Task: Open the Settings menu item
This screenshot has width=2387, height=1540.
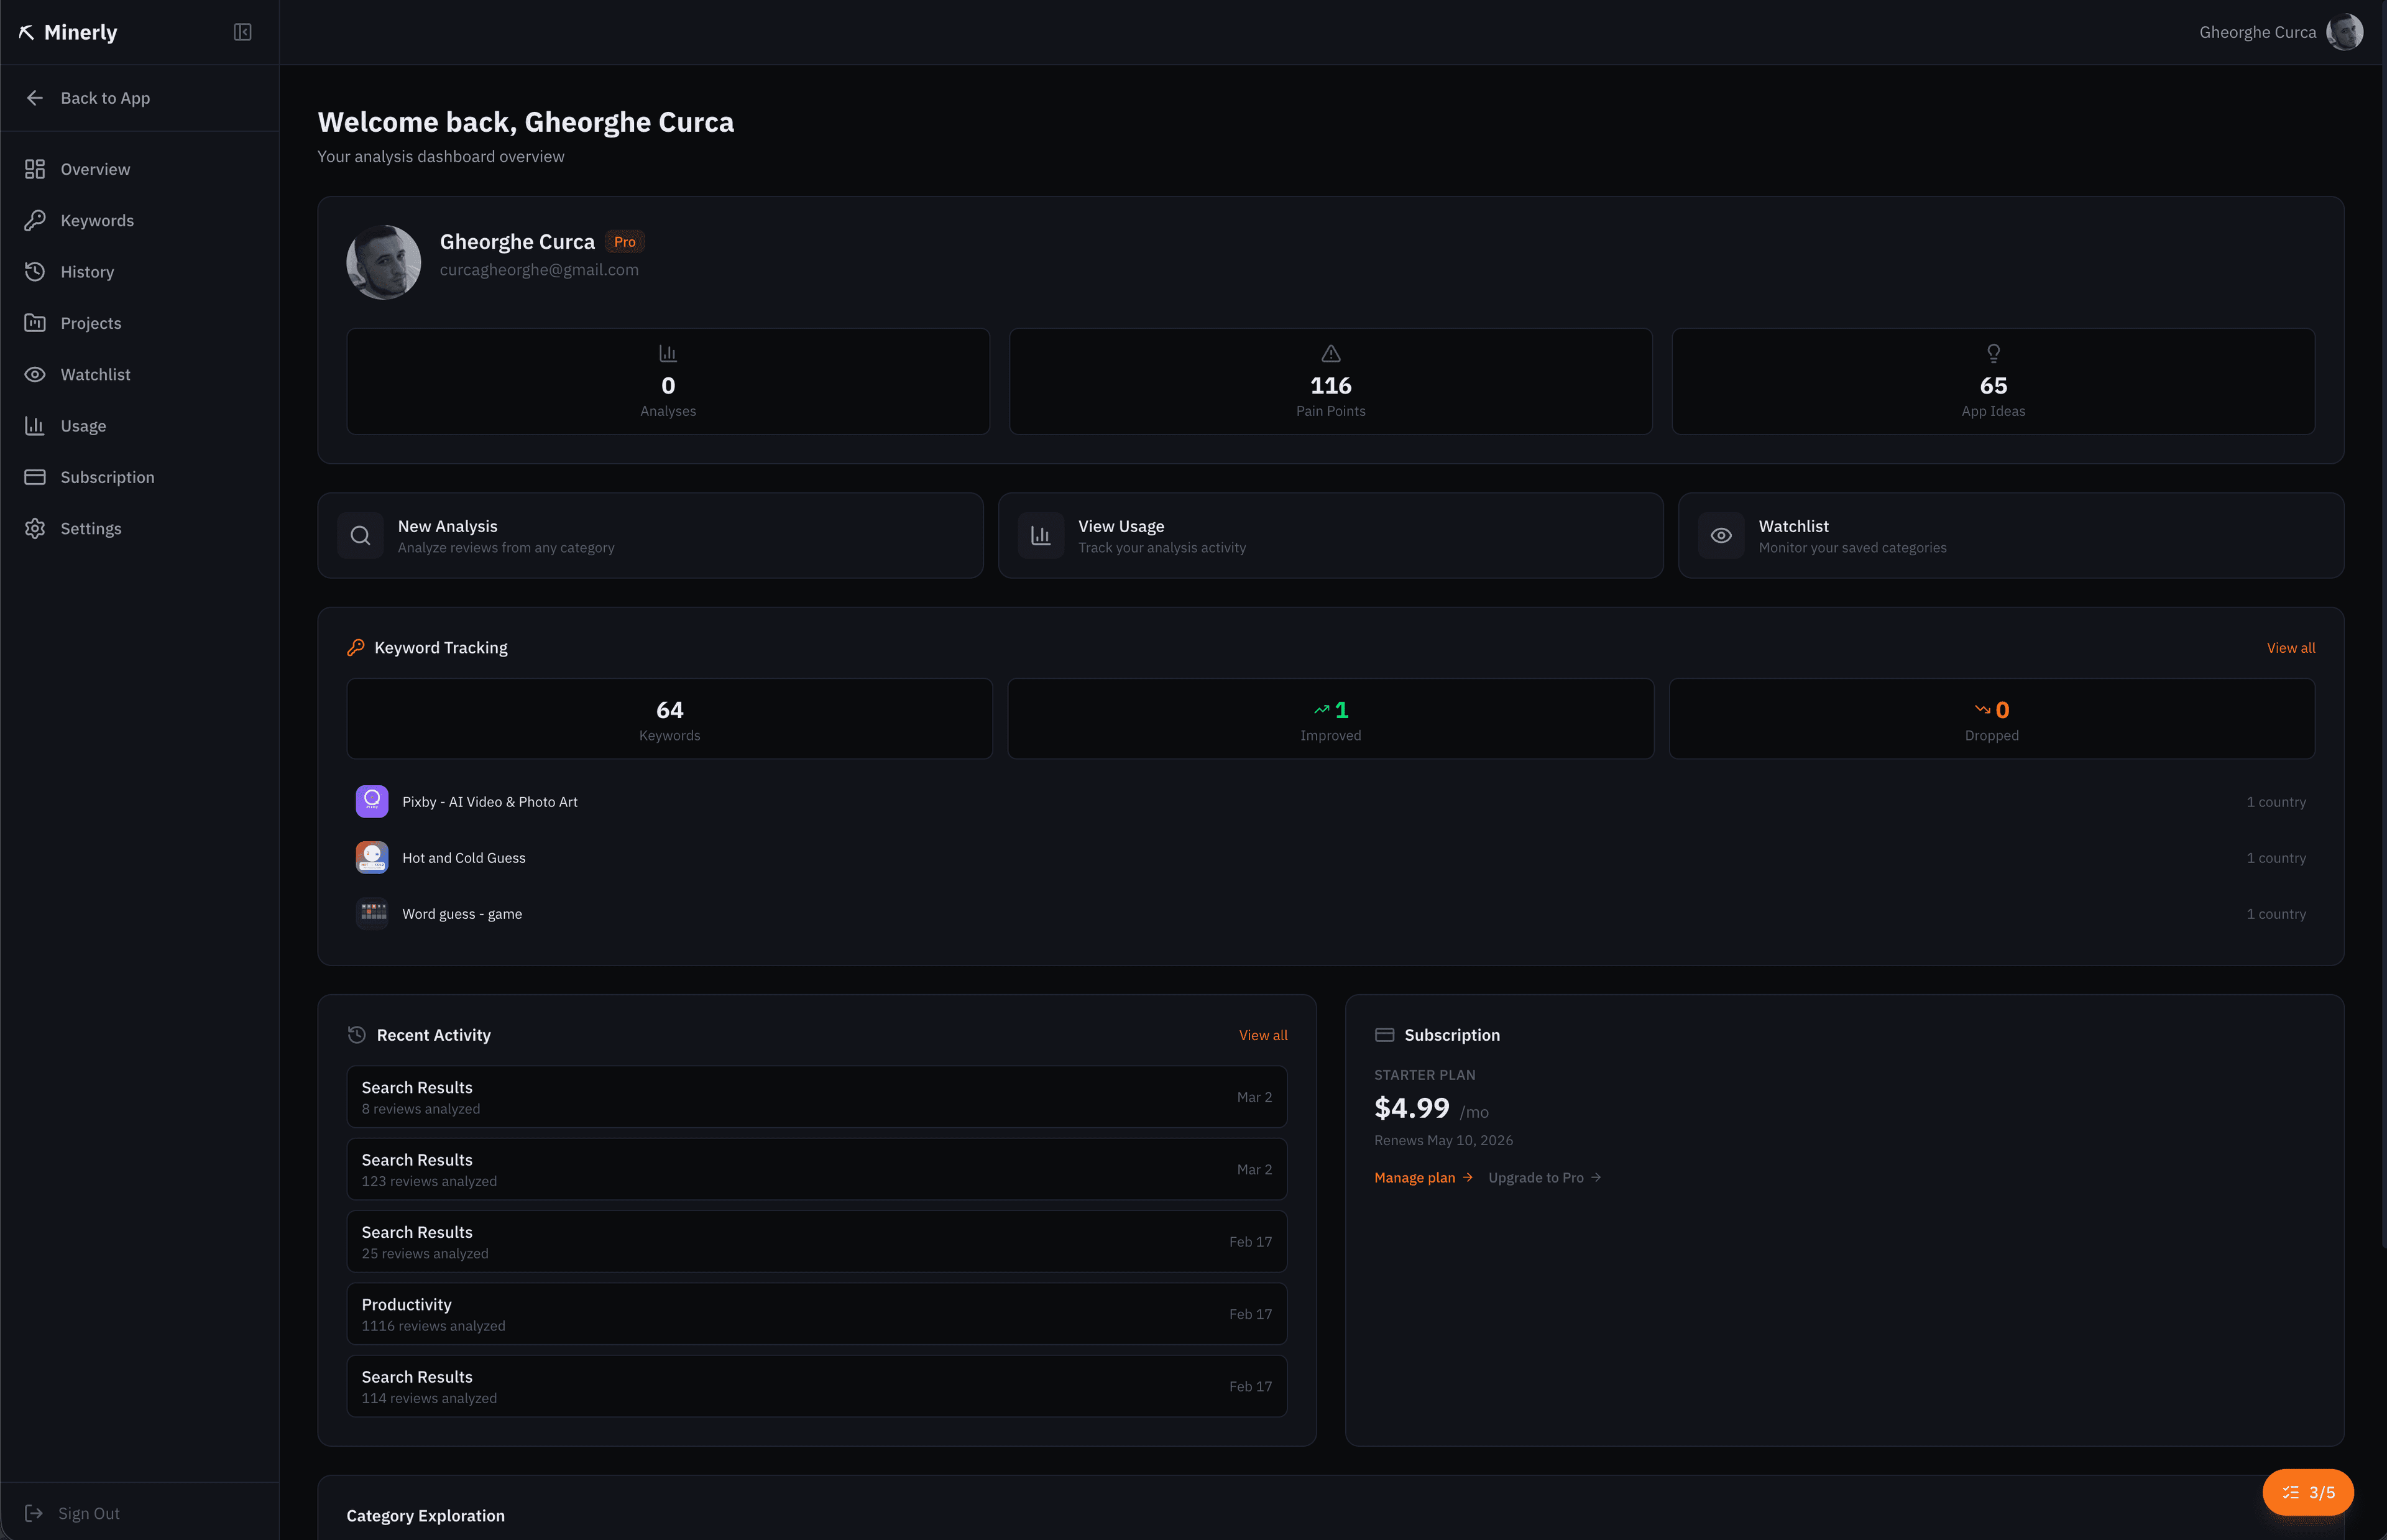Action: pos(140,528)
